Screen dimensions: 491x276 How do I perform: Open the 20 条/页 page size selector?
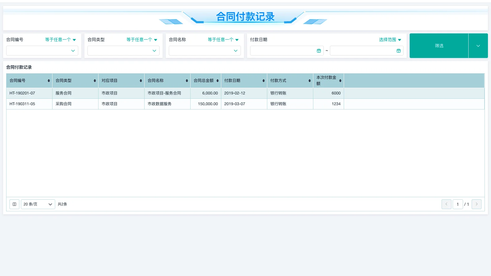pyautogui.click(x=38, y=204)
